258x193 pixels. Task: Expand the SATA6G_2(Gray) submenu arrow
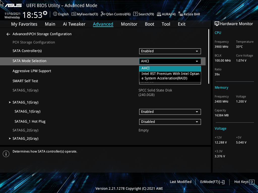pos(10,138)
